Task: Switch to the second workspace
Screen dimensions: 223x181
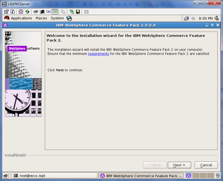Action: 196,176
